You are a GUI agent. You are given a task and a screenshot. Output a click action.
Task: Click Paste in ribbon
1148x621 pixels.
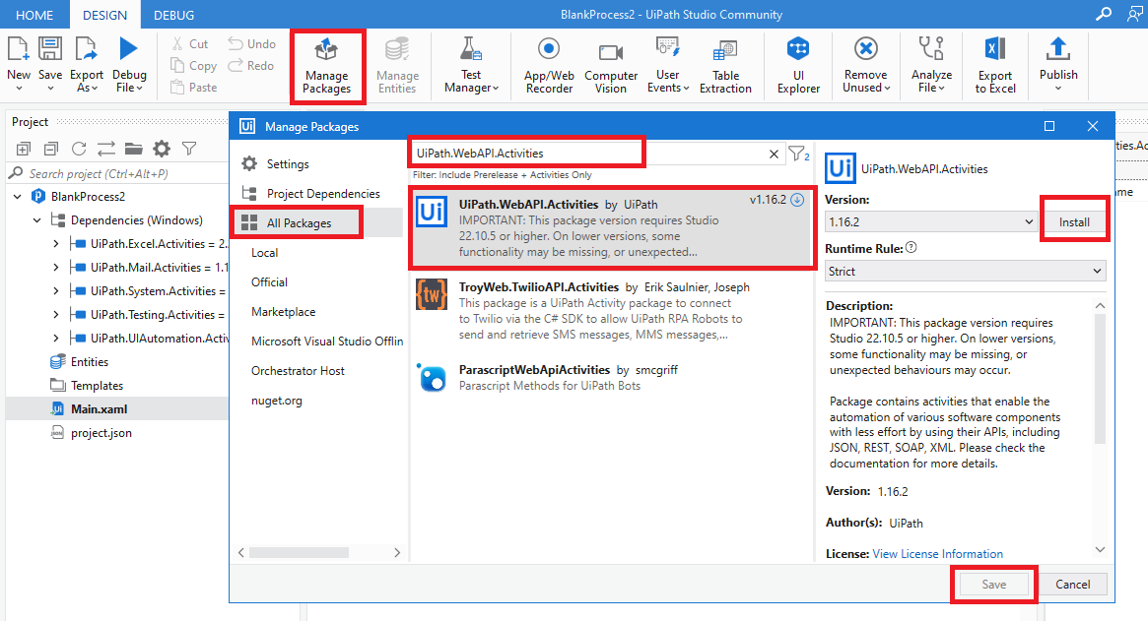[x=194, y=87]
